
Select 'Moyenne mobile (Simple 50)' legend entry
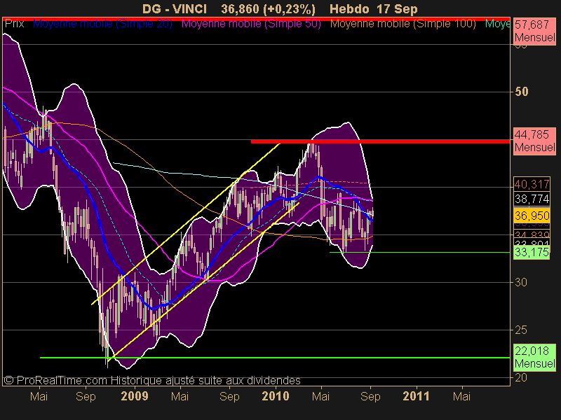(x=251, y=24)
